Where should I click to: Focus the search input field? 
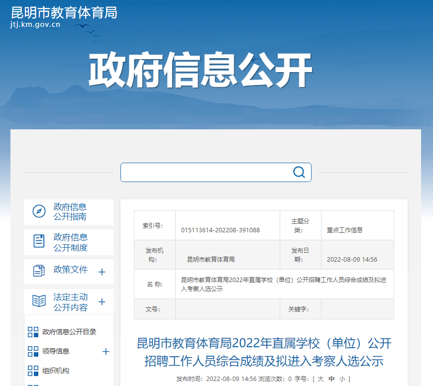[216, 172]
